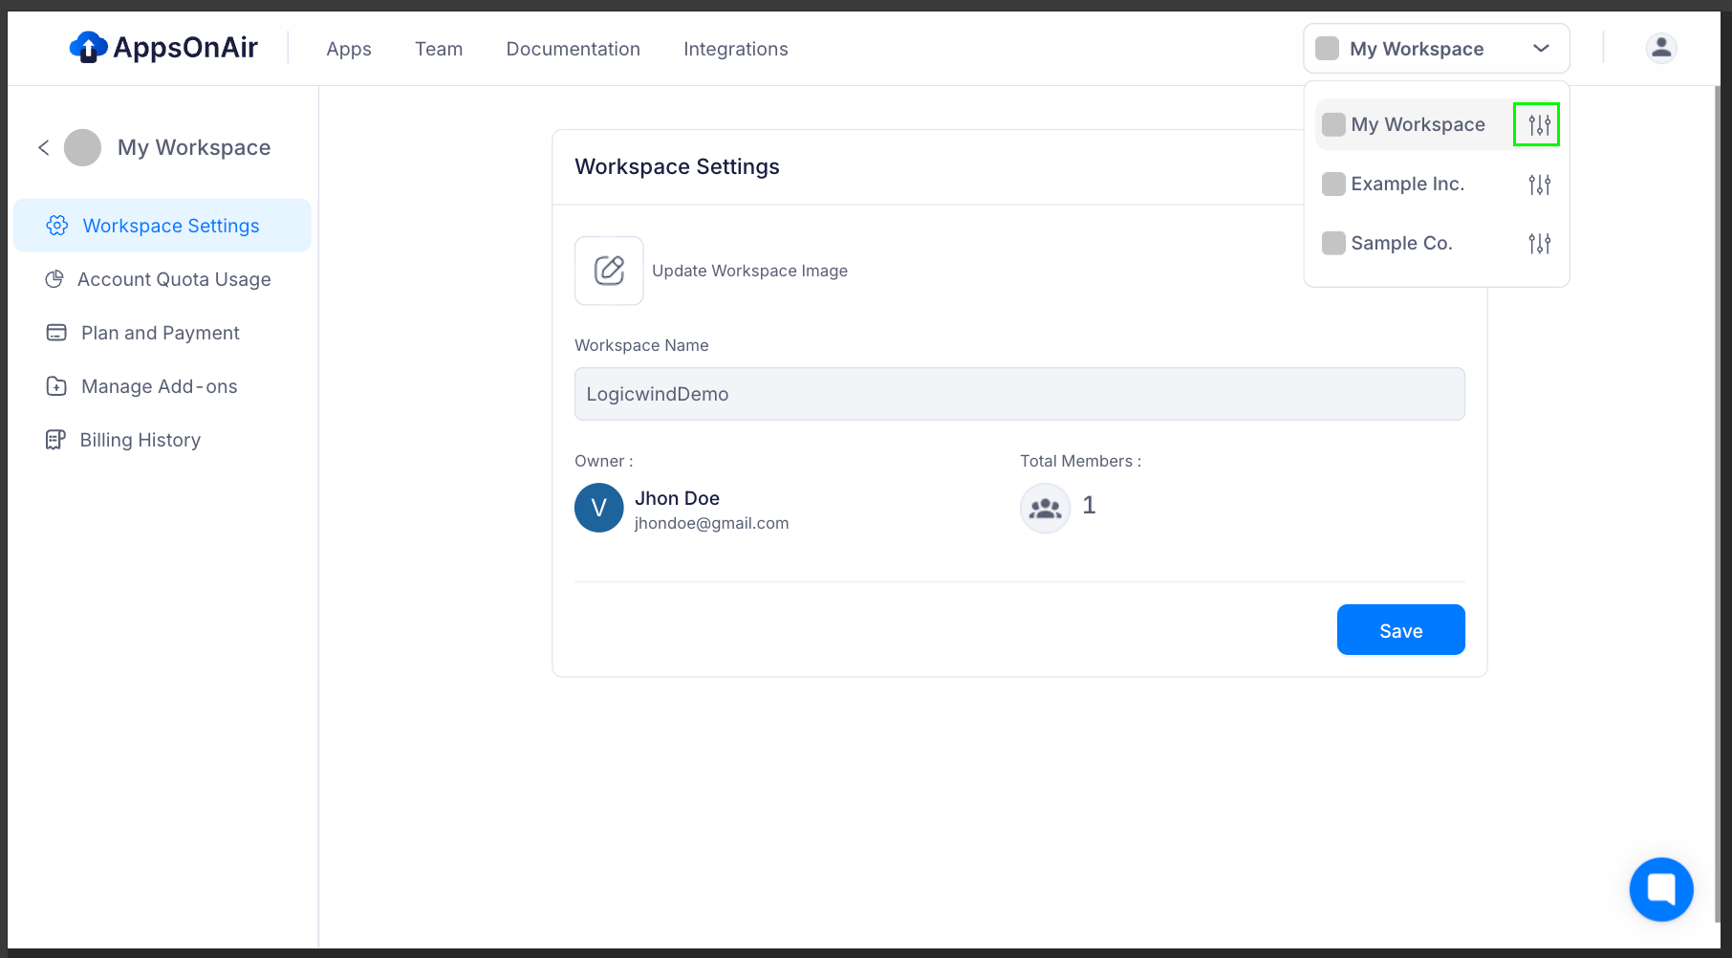Image resolution: width=1732 pixels, height=958 pixels.
Task: View Billing History in sidebar
Action: (x=140, y=440)
